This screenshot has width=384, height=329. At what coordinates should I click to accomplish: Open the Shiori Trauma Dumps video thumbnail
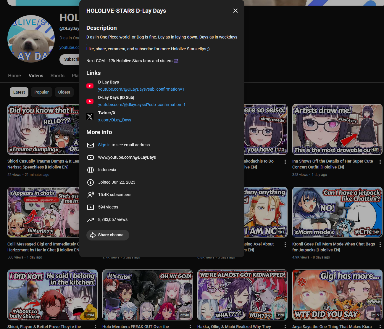(x=43, y=129)
